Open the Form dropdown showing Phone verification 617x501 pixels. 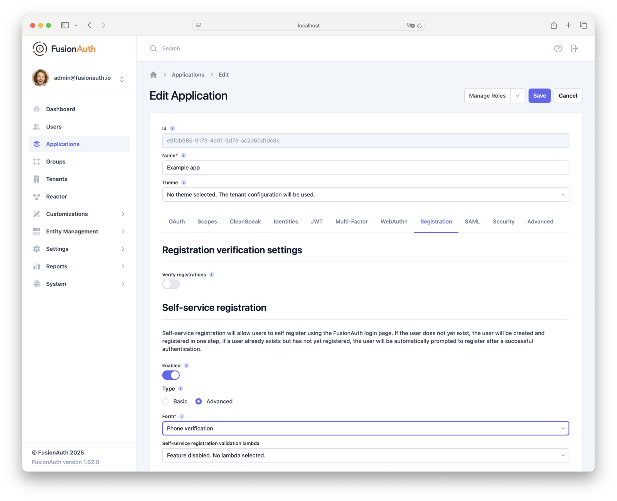pos(365,428)
